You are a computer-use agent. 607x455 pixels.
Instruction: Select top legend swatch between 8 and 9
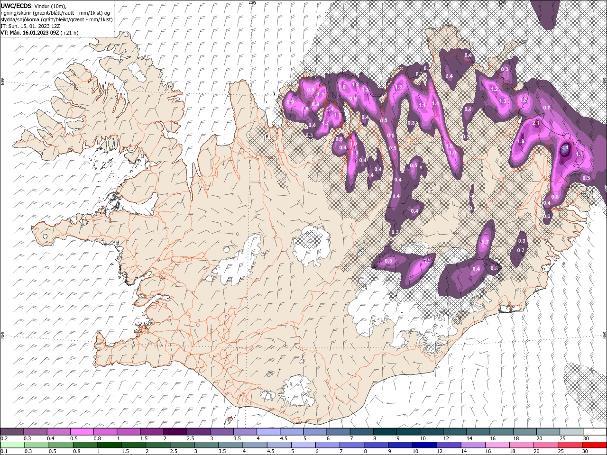[x=385, y=432]
